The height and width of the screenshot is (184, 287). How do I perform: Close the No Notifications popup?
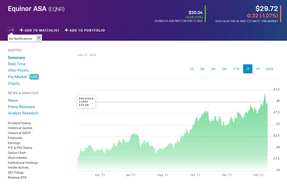pyautogui.click(x=39, y=38)
